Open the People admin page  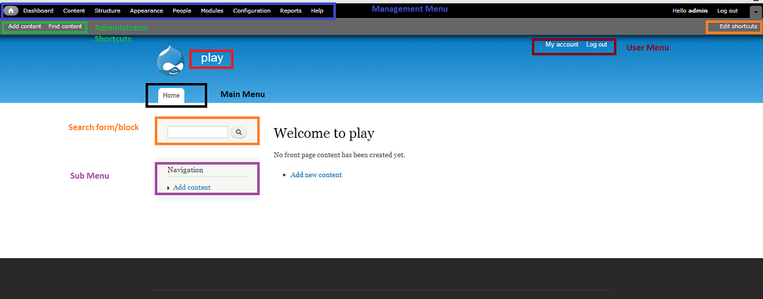point(182,10)
